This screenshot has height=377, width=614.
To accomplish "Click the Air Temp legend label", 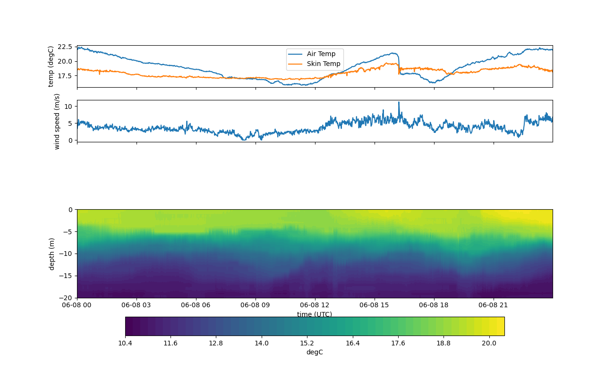I will click(321, 54).
